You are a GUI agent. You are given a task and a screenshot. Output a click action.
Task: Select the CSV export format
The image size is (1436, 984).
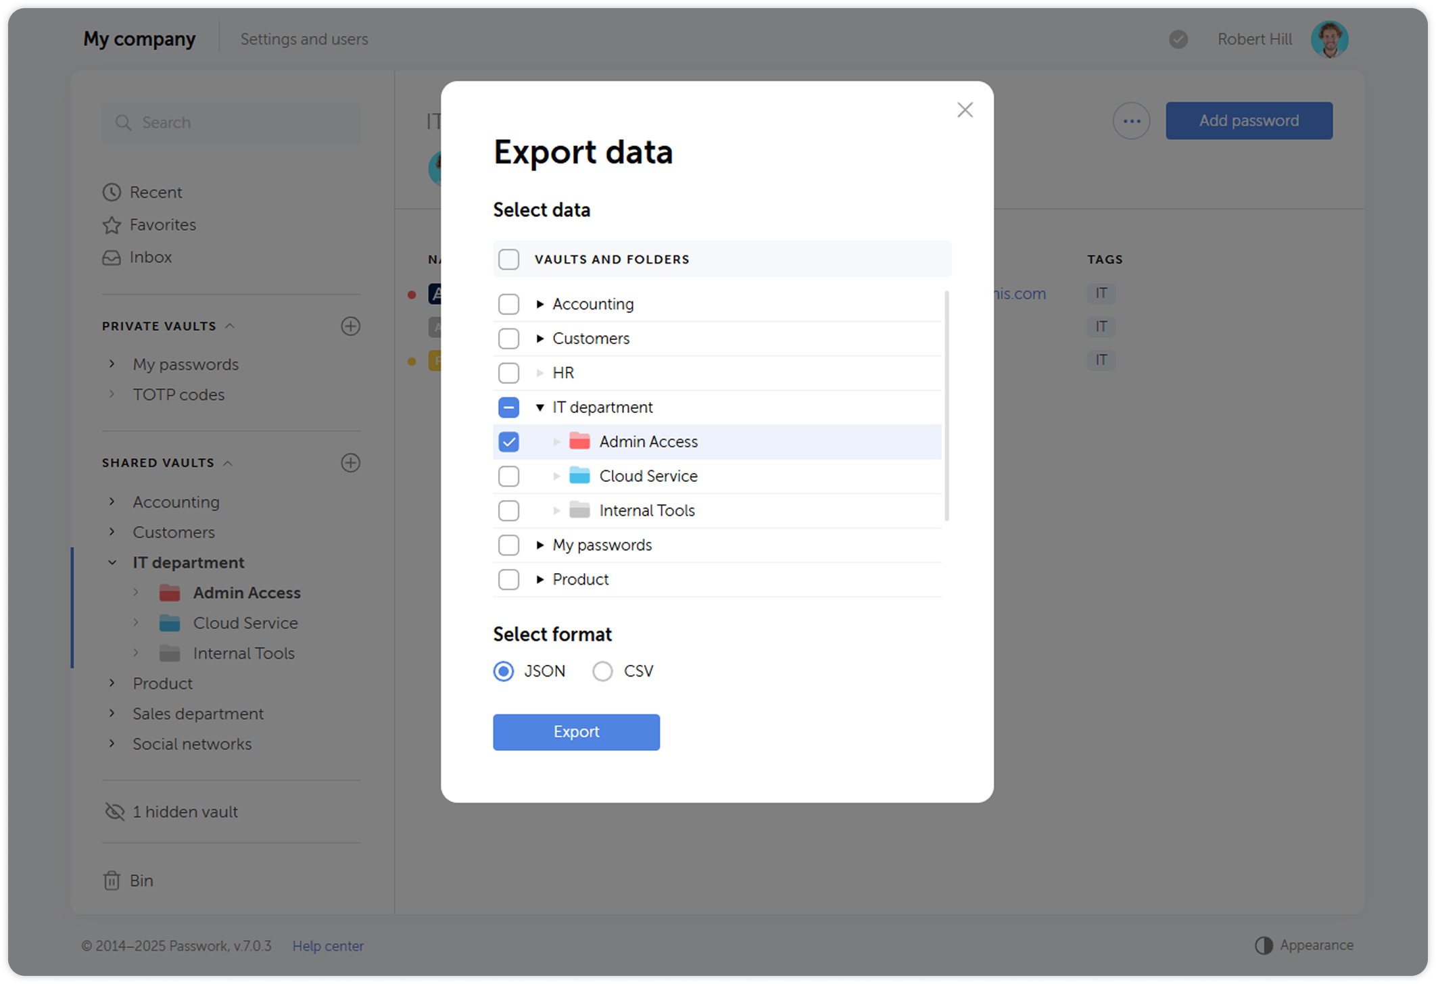click(x=602, y=671)
